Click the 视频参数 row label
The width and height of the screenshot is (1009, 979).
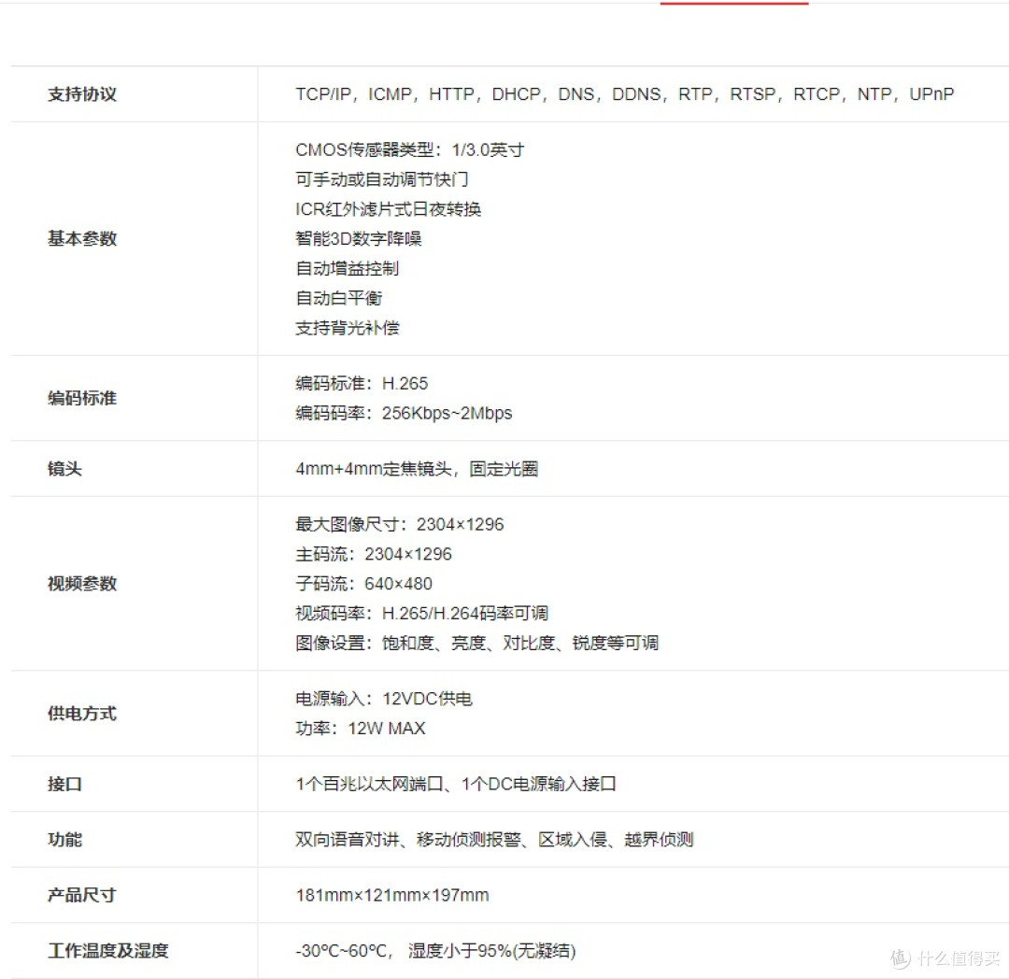point(81,584)
